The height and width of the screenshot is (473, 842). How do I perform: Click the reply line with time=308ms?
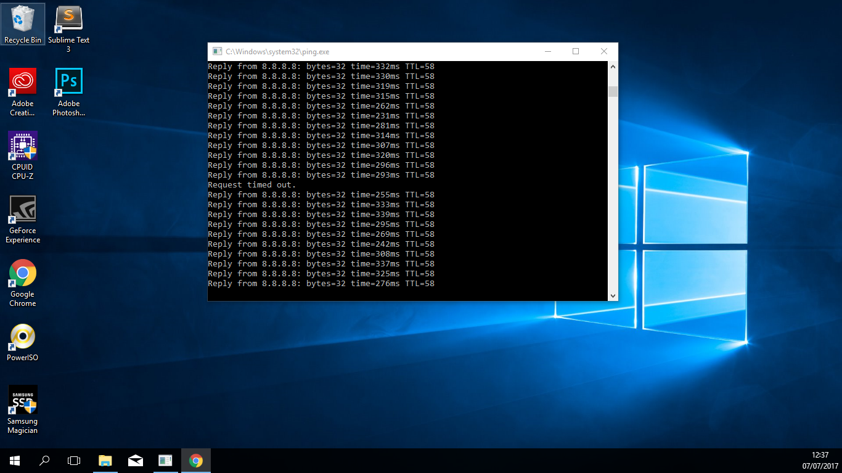[x=321, y=254]
